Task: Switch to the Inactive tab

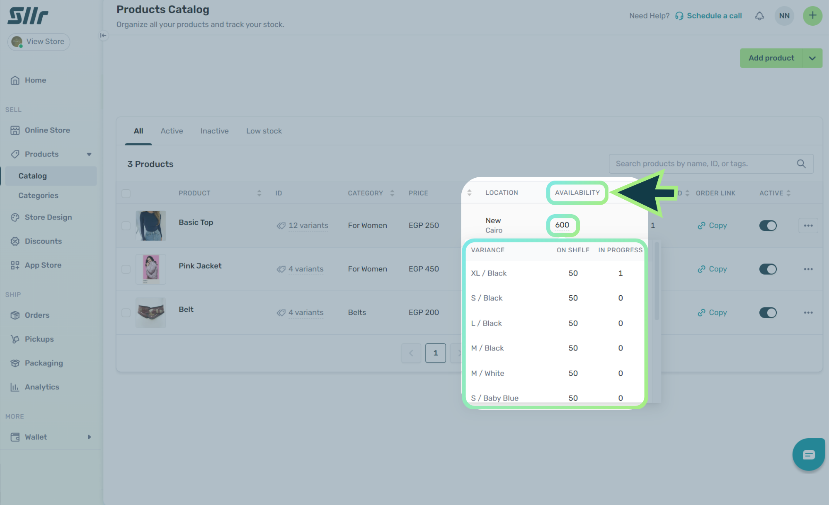Action: (x=214, y=131)
